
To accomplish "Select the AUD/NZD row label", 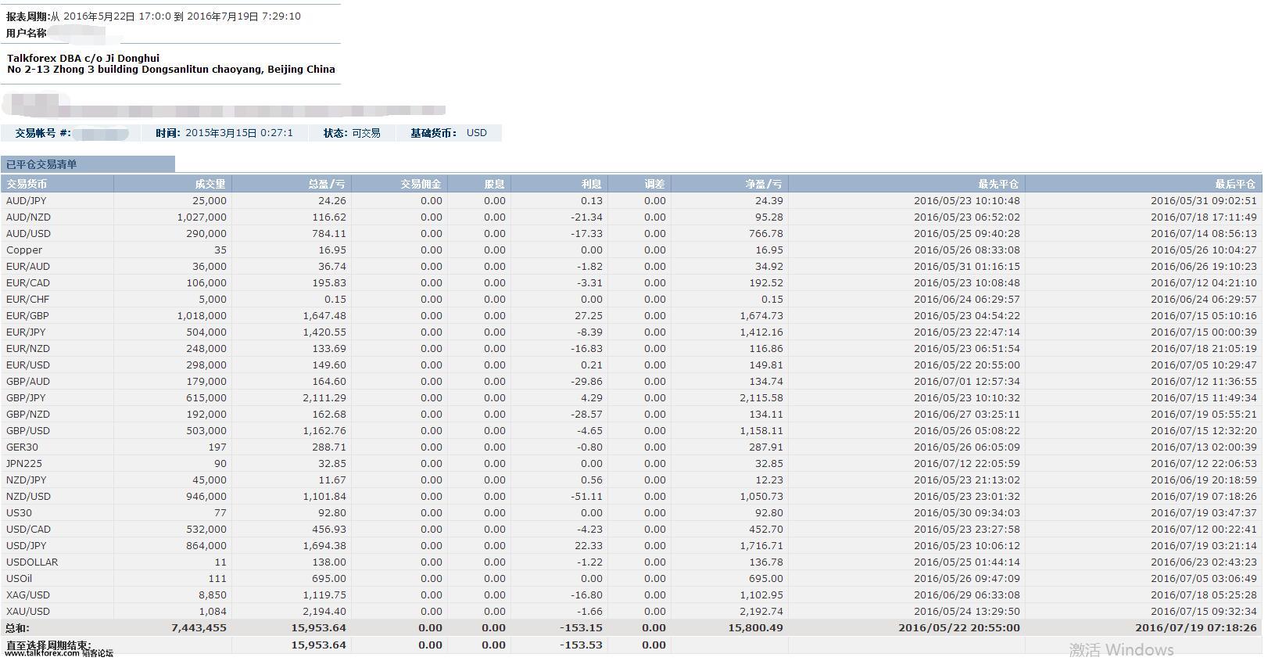I will (28, 217).
